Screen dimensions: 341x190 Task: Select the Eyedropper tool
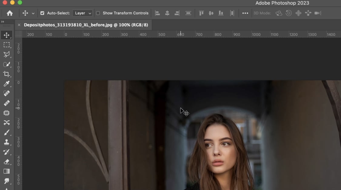[7, 84]
